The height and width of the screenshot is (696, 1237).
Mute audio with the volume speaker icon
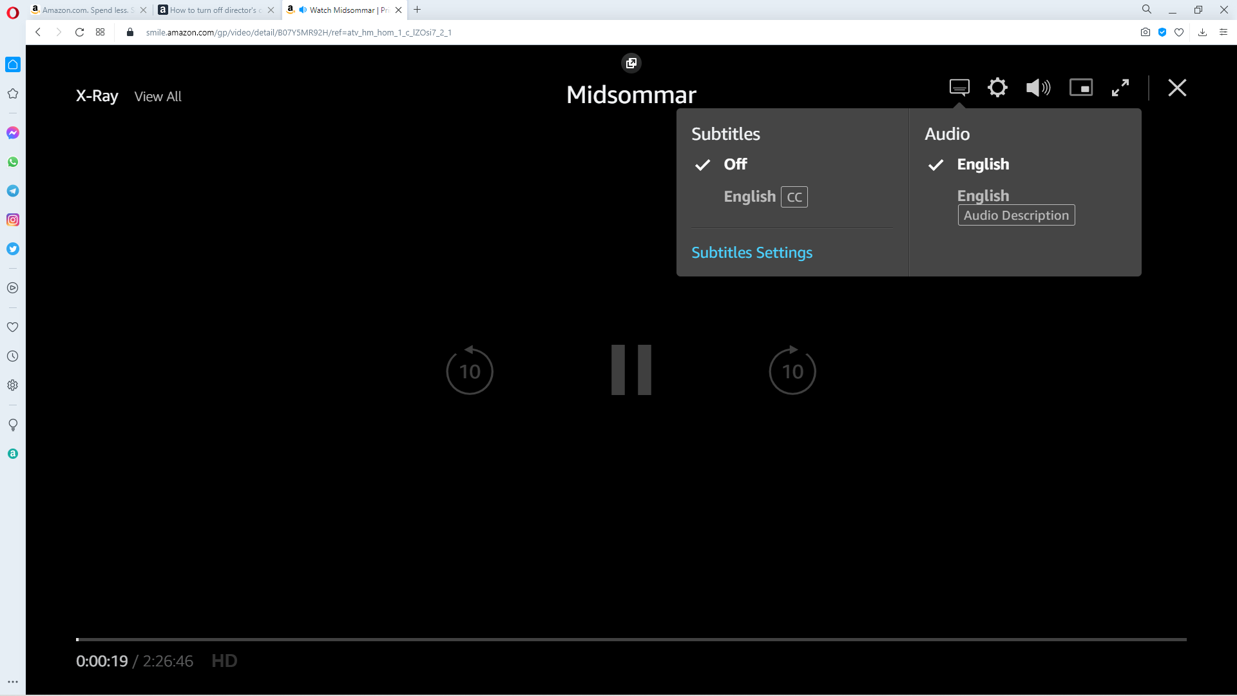[x=1038, y=88]
